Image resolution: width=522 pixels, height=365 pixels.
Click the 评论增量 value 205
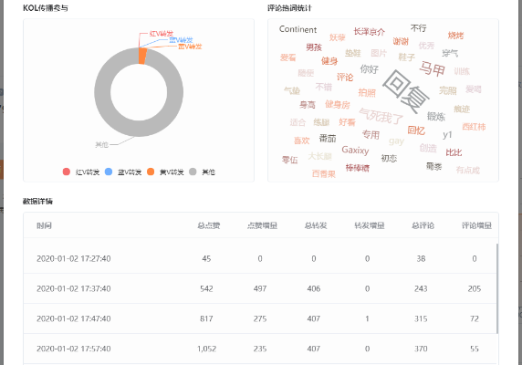pyautogui.click(x=475, y=288)
